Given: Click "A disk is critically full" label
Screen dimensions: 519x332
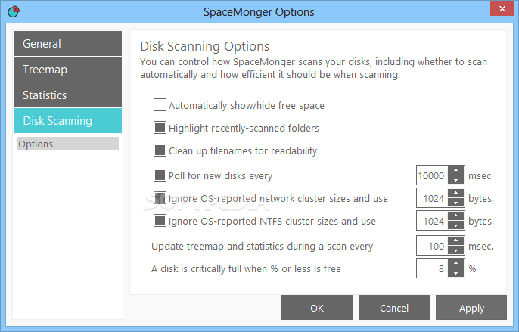Looking at the screenshot, I should click(x=246, y=268).
